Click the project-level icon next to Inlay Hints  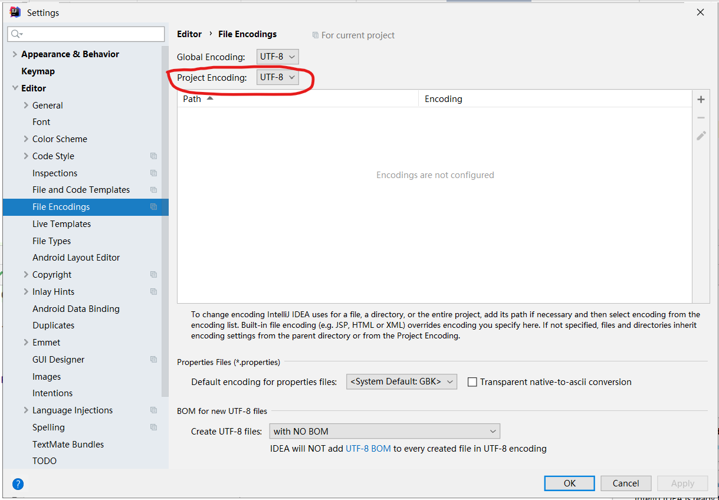[153, 292]
